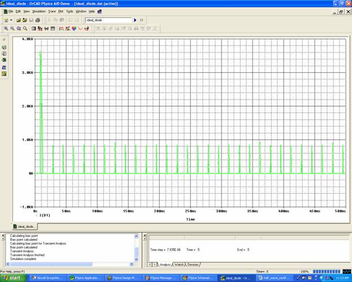Image resolution: width=352 pixels, height=282 pixels.
Task: Toggle the Cursor display icon
Action: 87,28
